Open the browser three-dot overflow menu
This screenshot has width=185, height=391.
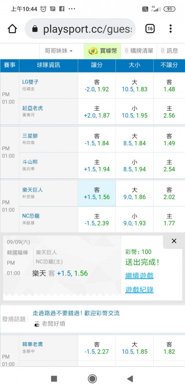[171, 29]
